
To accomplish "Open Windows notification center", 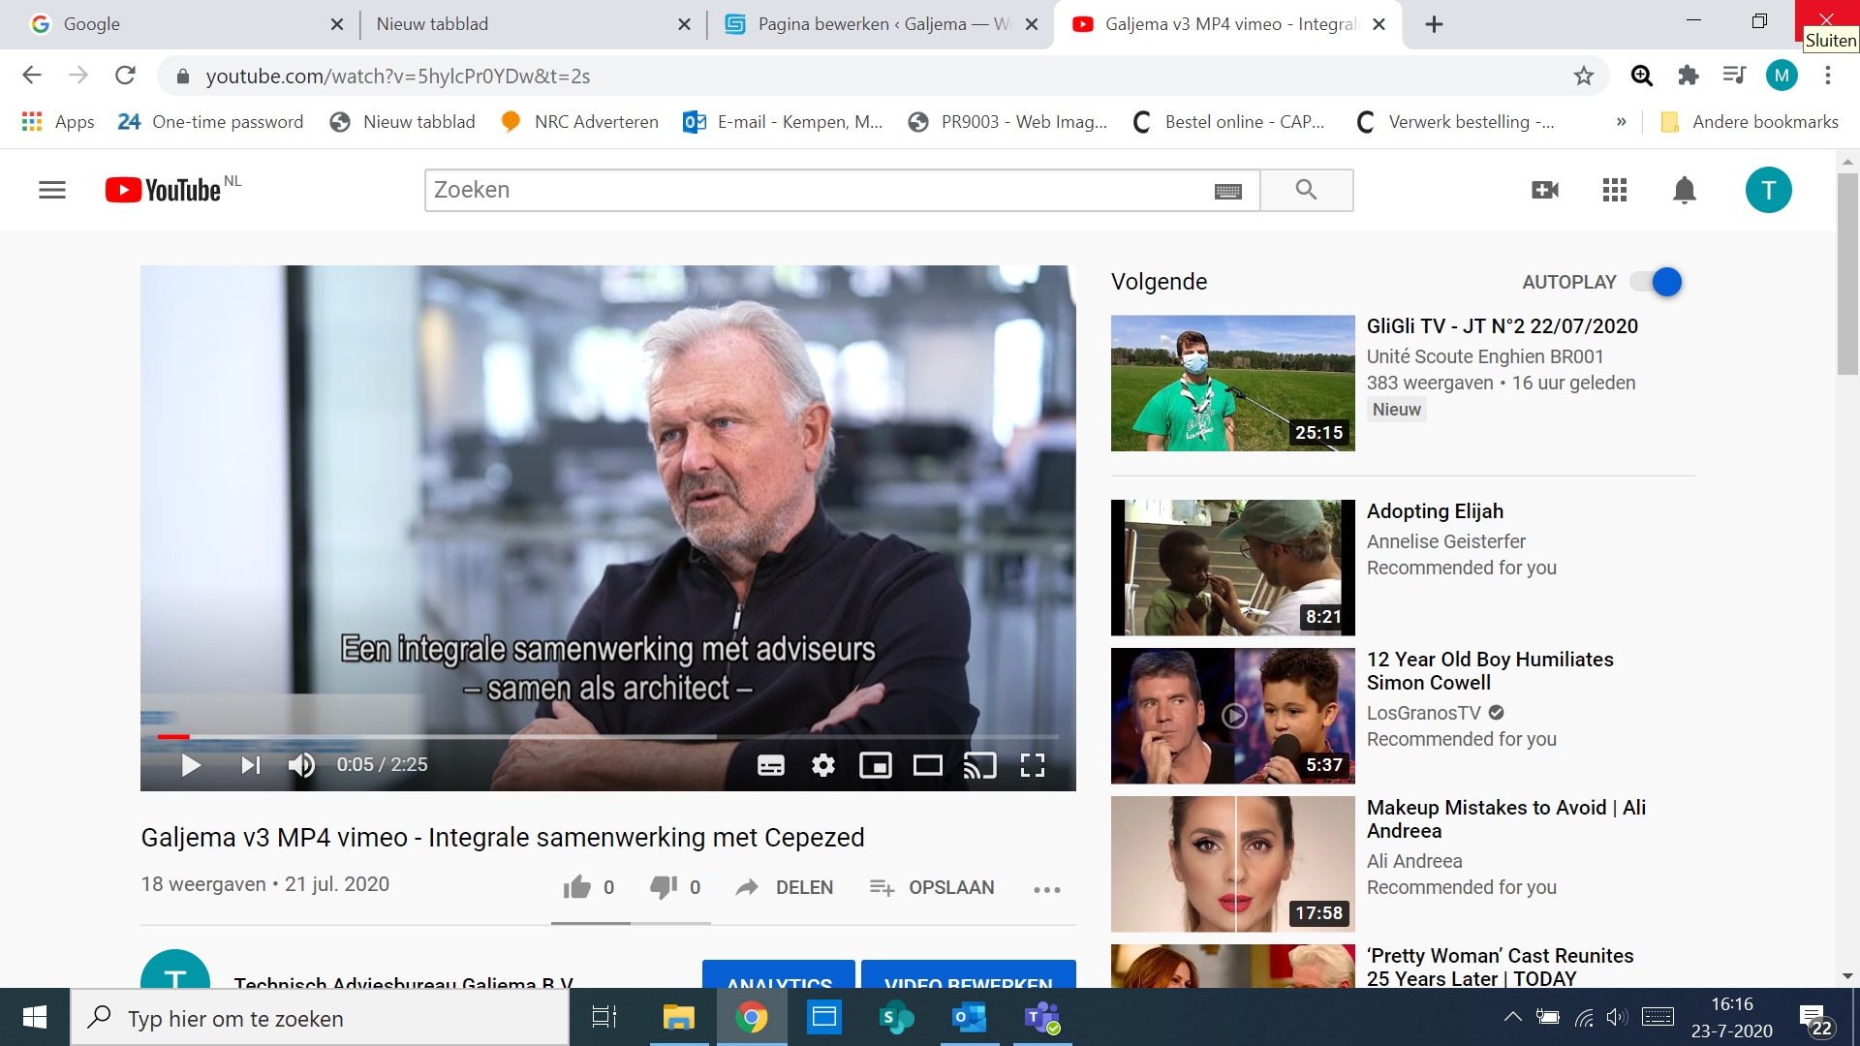I will 1815,1018.
